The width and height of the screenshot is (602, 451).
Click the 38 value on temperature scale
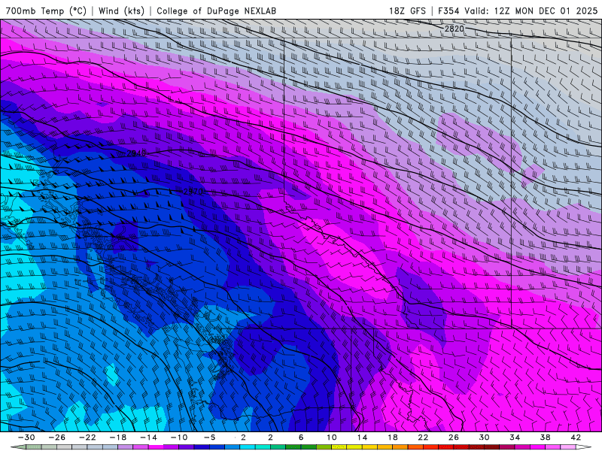coord(545,437)
